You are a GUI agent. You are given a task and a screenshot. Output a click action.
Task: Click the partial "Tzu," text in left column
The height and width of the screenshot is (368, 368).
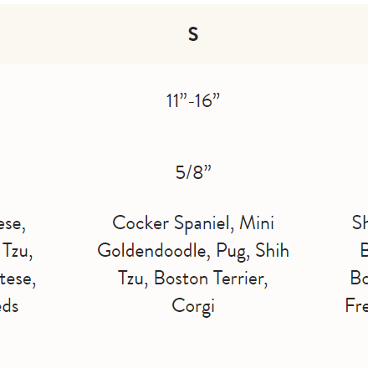(18, 251)
